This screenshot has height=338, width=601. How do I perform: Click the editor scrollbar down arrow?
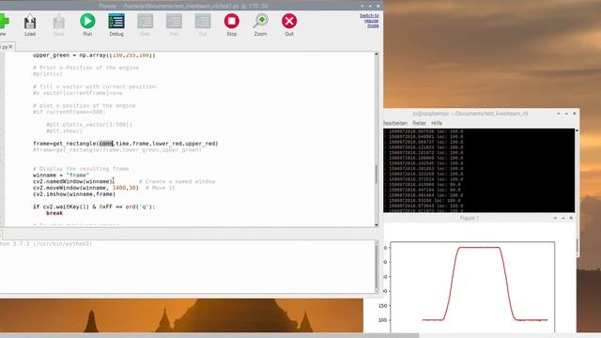coord(376,224)
